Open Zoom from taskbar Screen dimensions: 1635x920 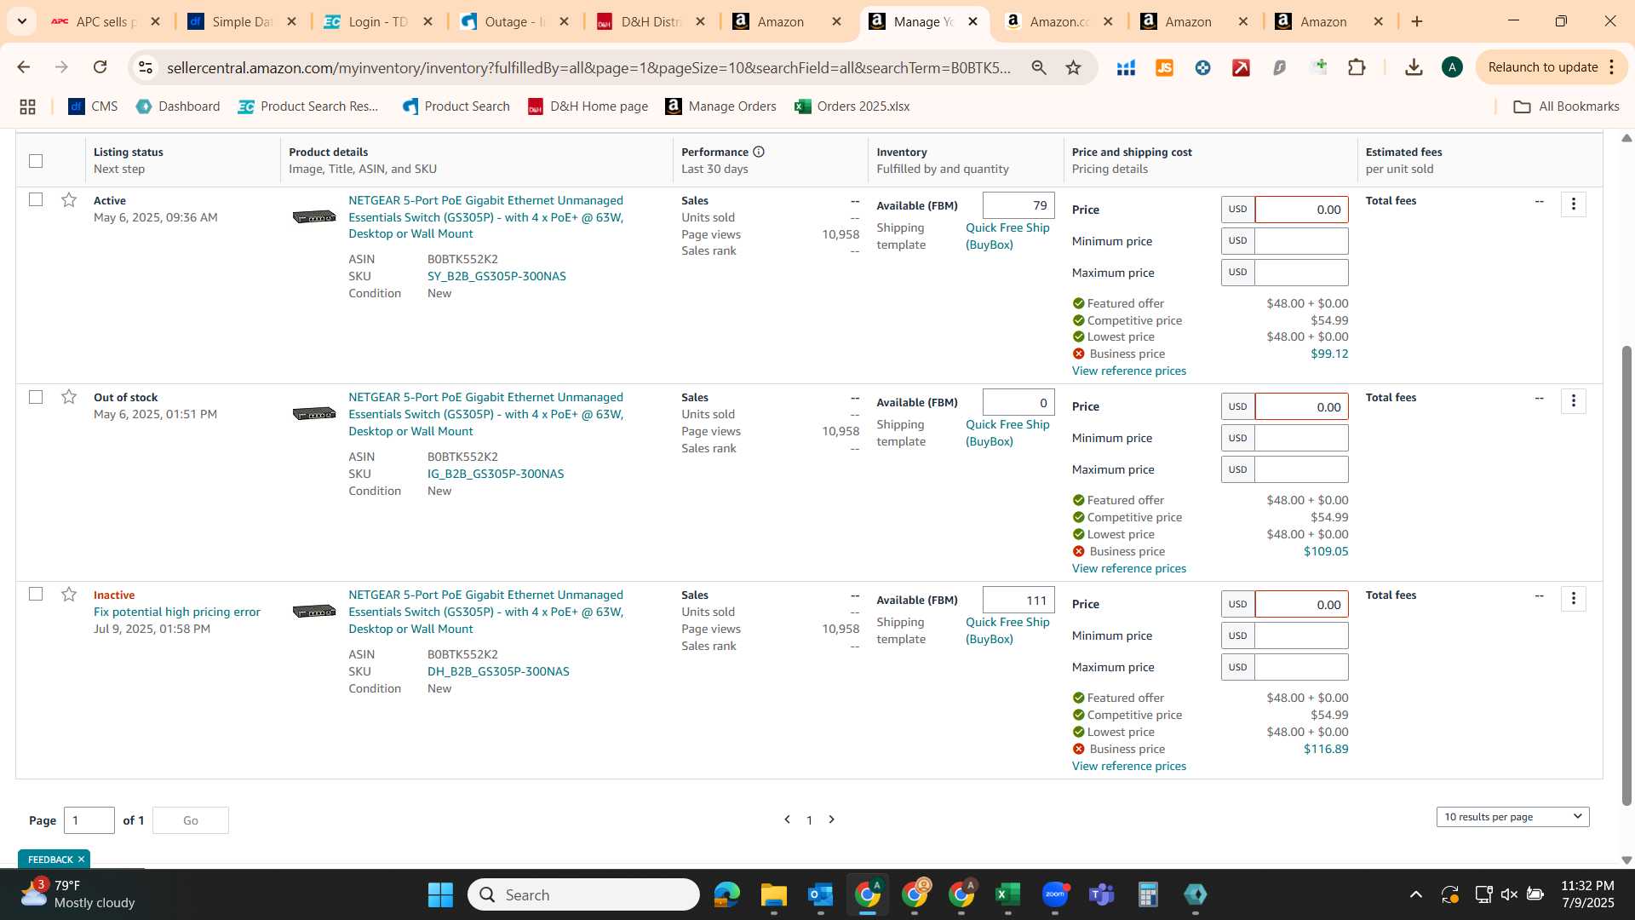pos(1055,894)
